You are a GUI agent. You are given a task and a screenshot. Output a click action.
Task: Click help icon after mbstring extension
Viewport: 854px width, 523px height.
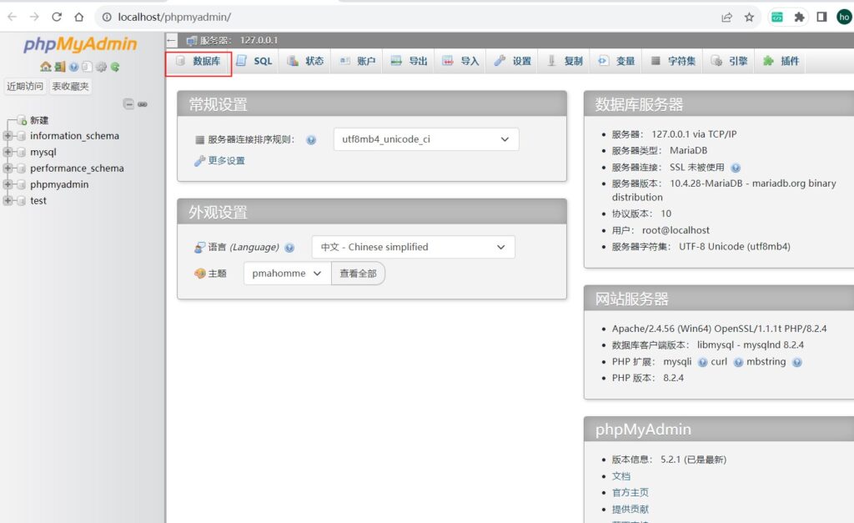[796, 362]
